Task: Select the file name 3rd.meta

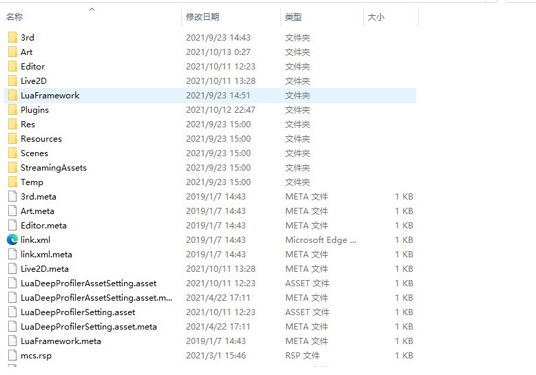Action: pyautogui.click(x=39, y=196)
